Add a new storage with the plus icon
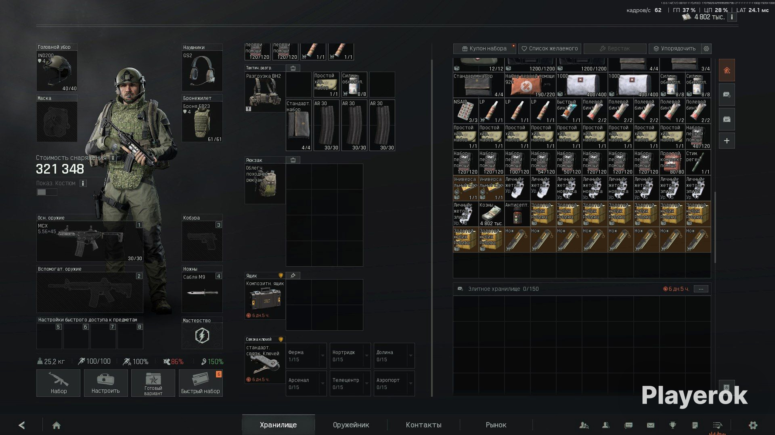 pos(727,141)
